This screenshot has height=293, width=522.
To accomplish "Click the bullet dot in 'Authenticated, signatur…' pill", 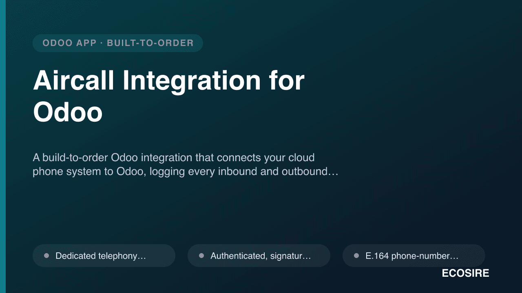I will click(x=201, y=256).
